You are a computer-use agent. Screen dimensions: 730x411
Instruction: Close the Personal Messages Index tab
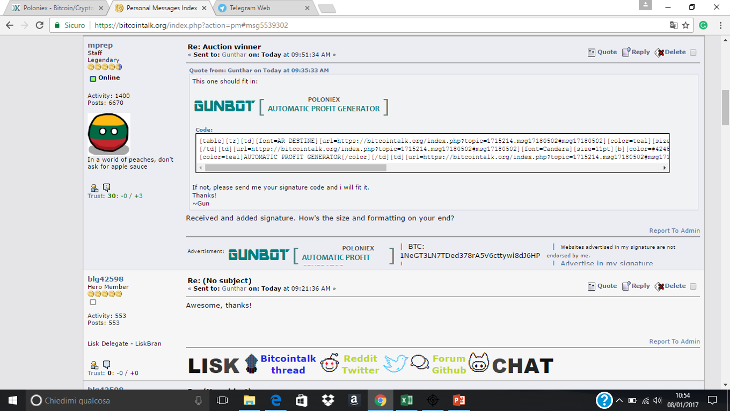click(x=204, y=8)
